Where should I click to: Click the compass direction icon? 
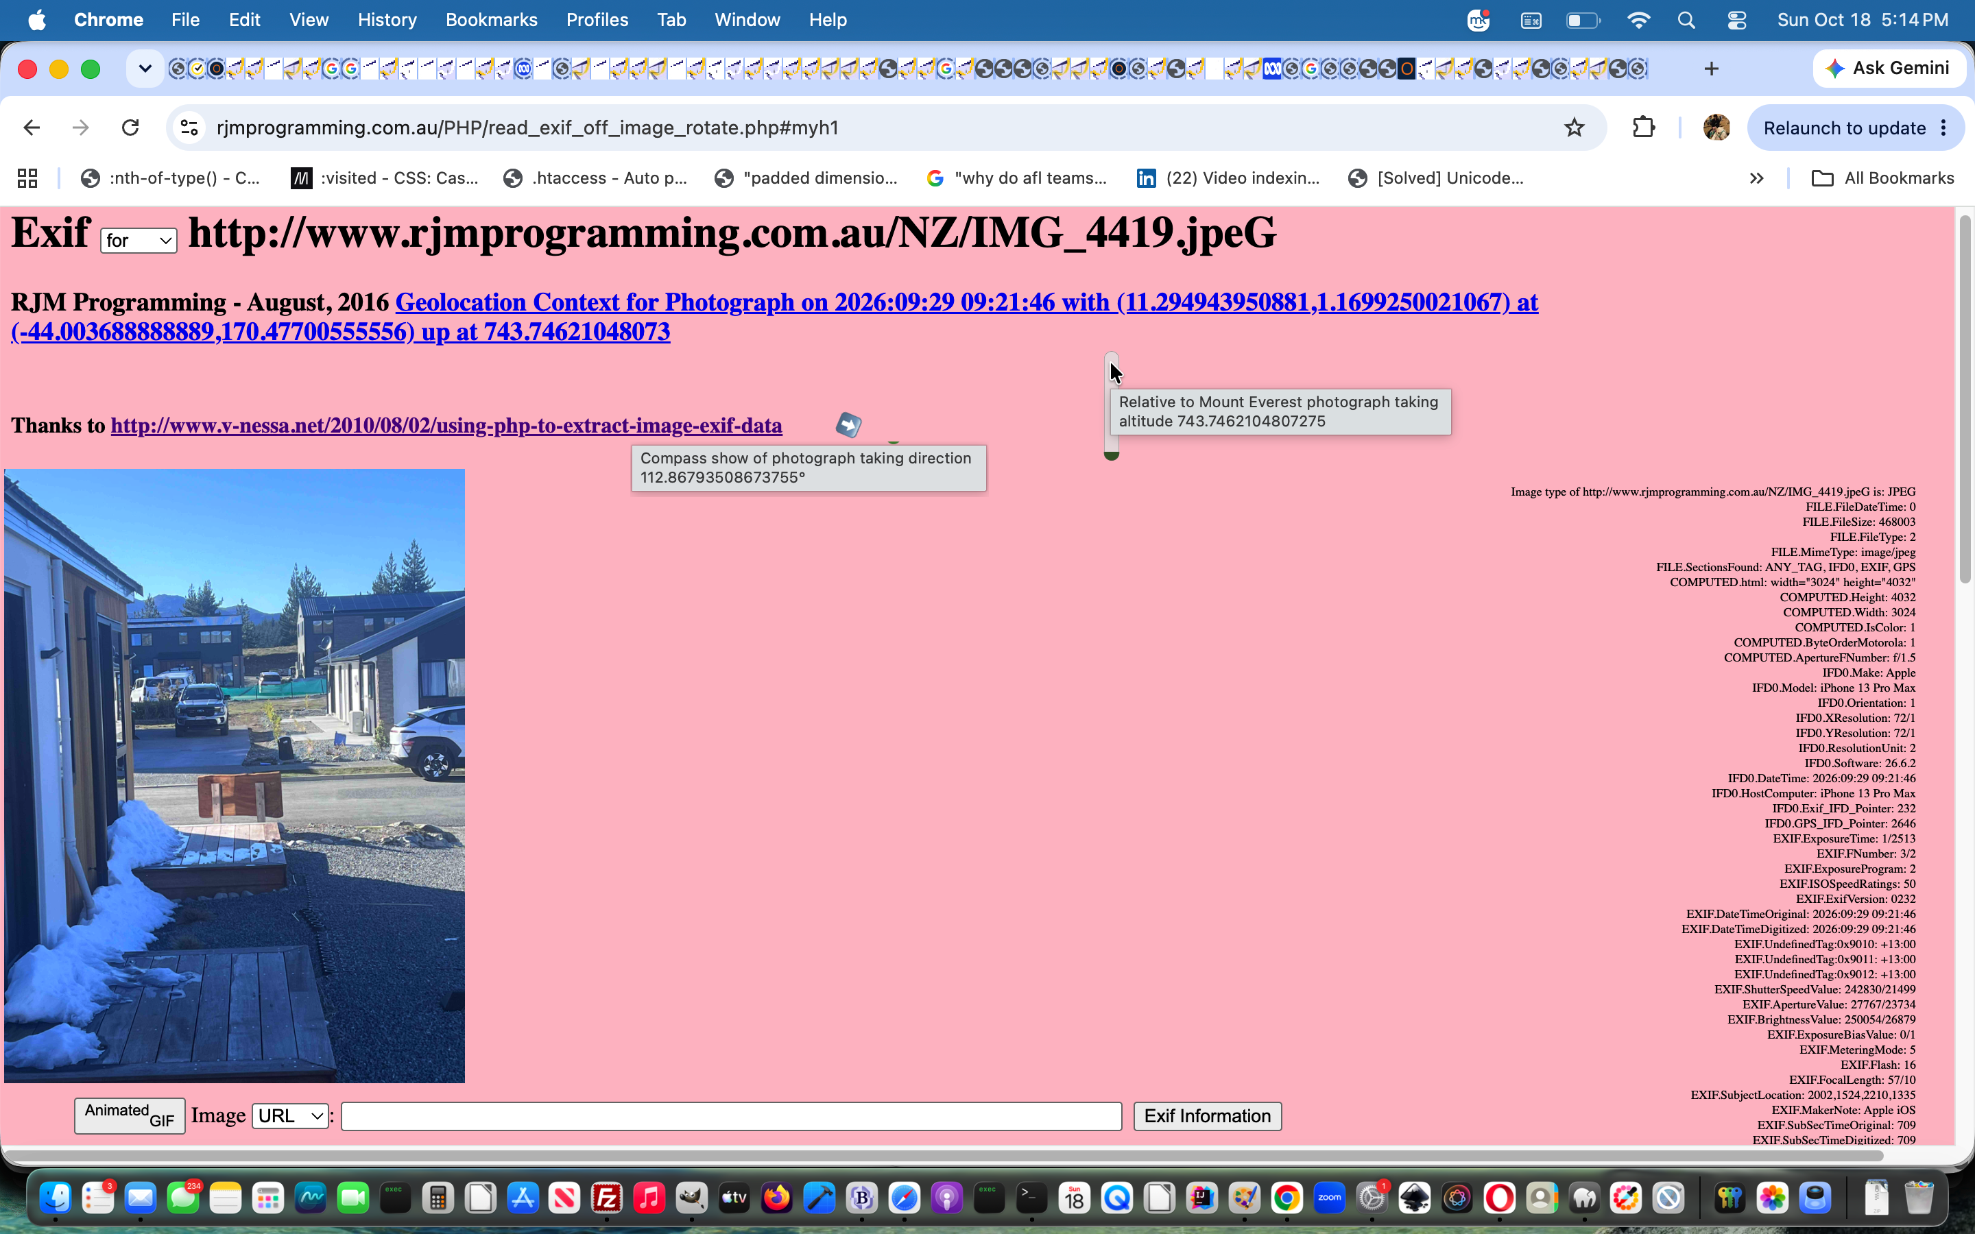pyautogui.click(x=848, y=425)
